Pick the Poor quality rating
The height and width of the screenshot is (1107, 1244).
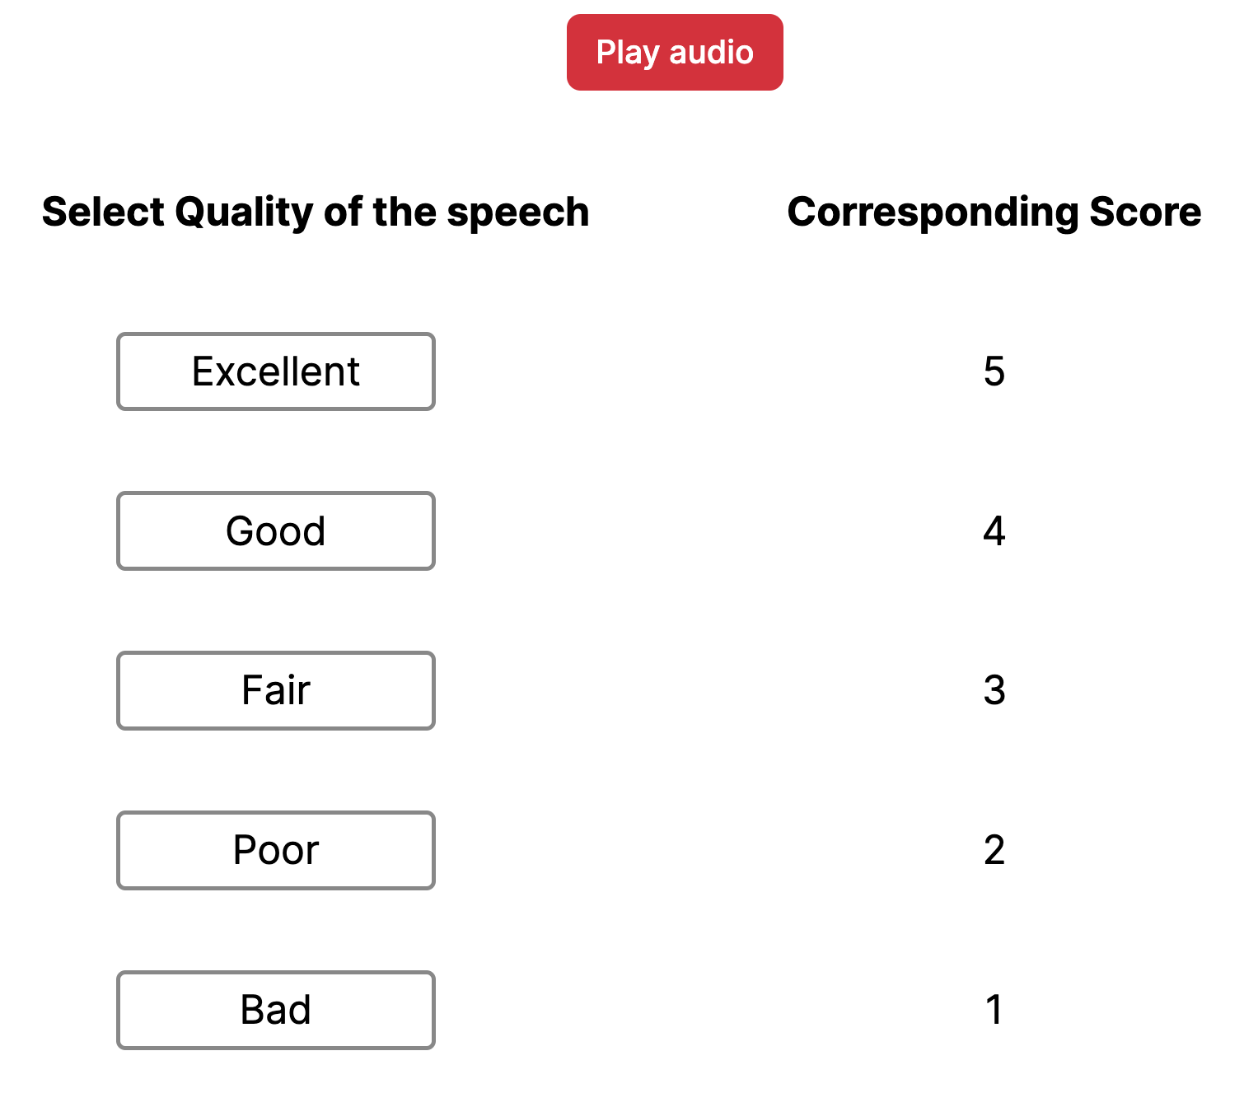click(x=275, y=850)
